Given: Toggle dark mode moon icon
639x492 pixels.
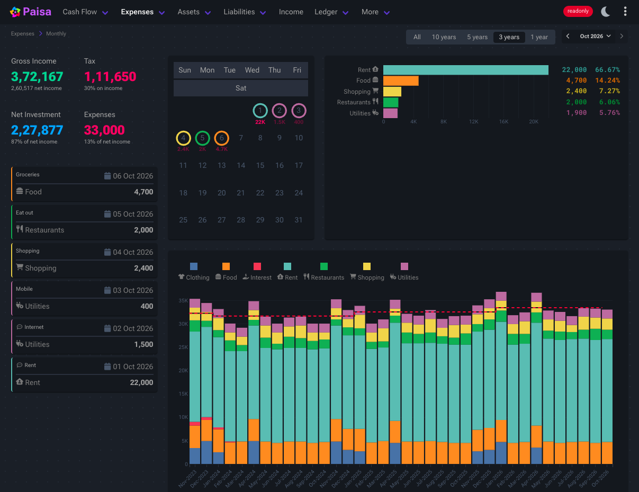Looking at the screenshot, I should 606,12.
